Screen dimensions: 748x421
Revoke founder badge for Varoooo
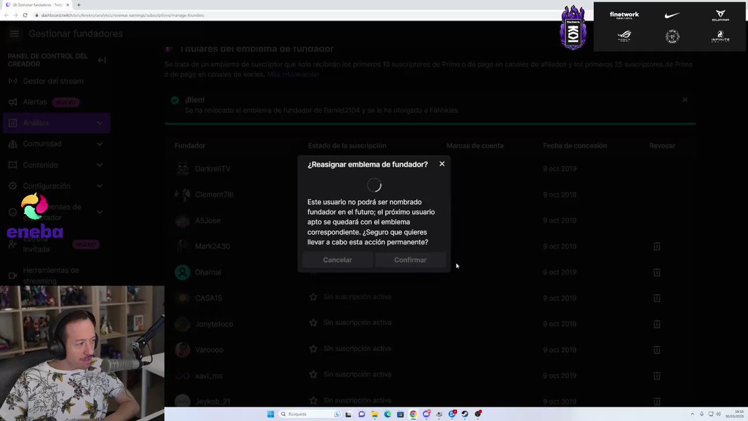click(x=656, y=350)
